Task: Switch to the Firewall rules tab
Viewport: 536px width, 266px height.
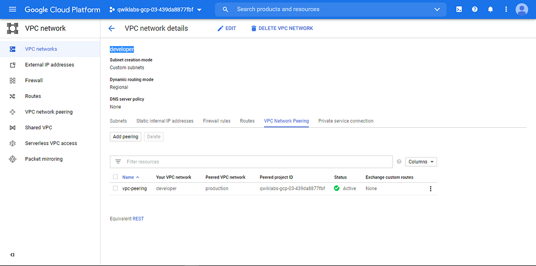Action: (217, 121)
